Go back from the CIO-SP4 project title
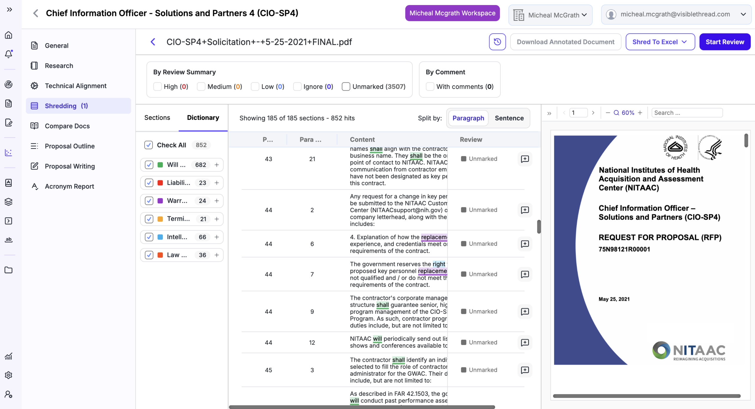The height and width of the screenshot is (409, 755). tap(36, 13)
